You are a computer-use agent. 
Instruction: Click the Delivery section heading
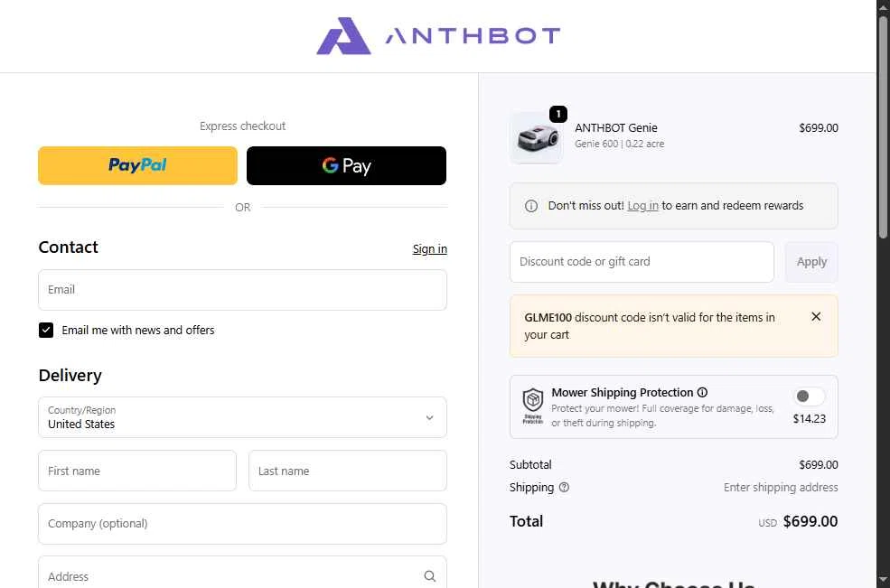pyautogui.click(x=70, y=375)
